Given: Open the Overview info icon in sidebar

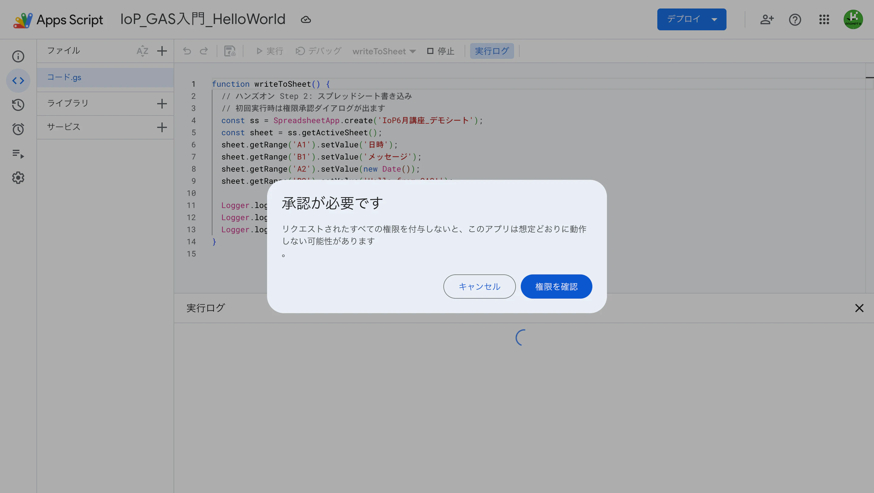Looking at the screenshot, I should pyautogui.click(x=18, y=56).
